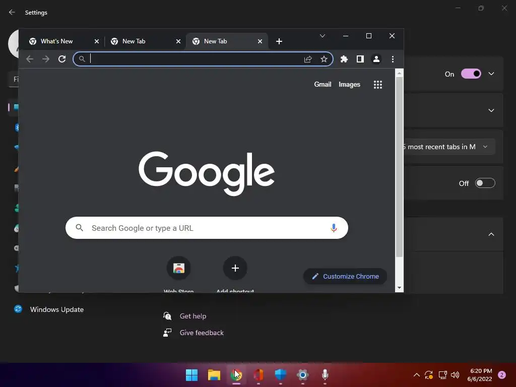Close the active New Tab
This screenshot has width=516, height=387.
click(x=260, y=41)
